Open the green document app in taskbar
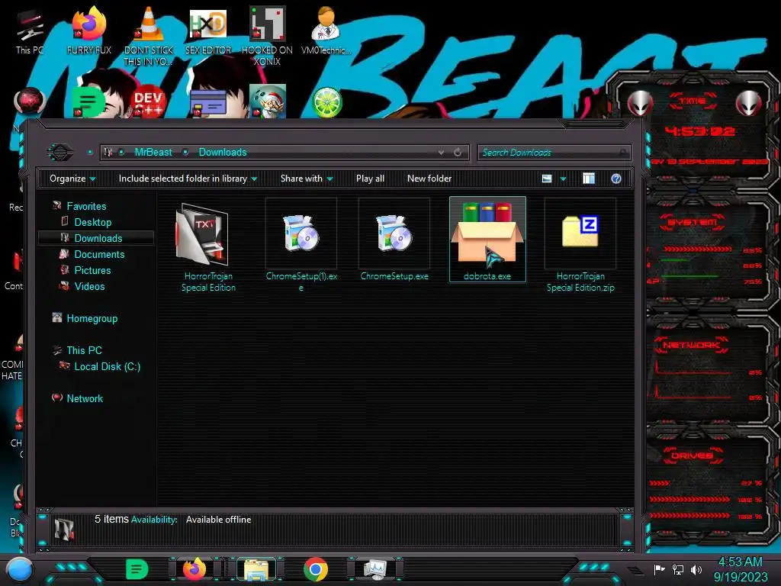The width and height of the screenshot is (781, 586). tap(137, 569)
